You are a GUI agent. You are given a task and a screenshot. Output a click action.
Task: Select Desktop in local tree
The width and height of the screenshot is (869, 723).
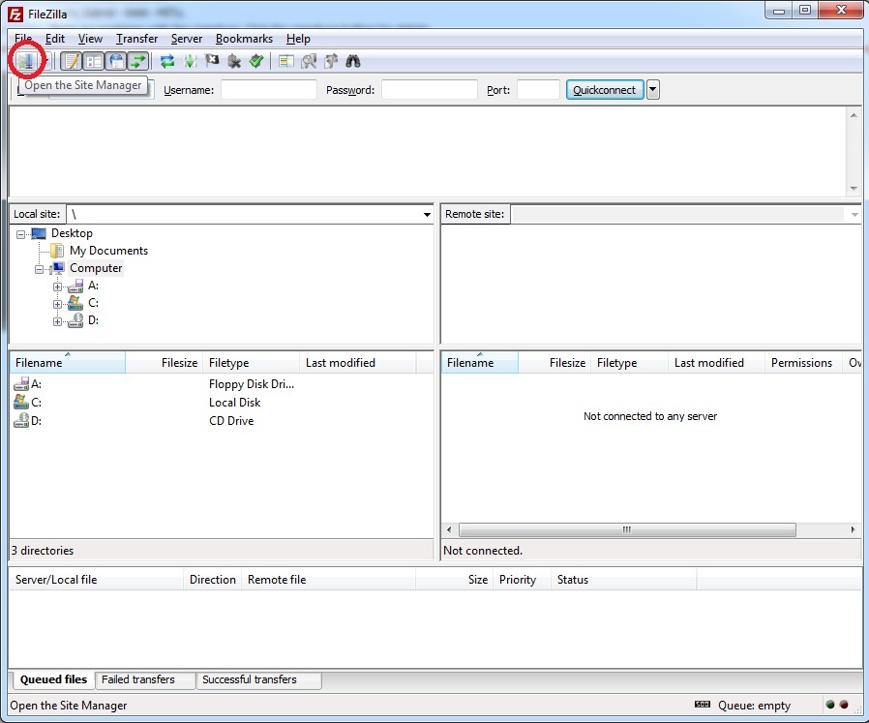72,233
